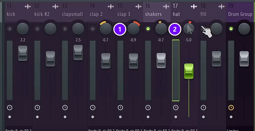Viewport: 255px width, 131px height.
Task: Select mixer track 14 labeled clap 2
Action: [x=96, y=14]
